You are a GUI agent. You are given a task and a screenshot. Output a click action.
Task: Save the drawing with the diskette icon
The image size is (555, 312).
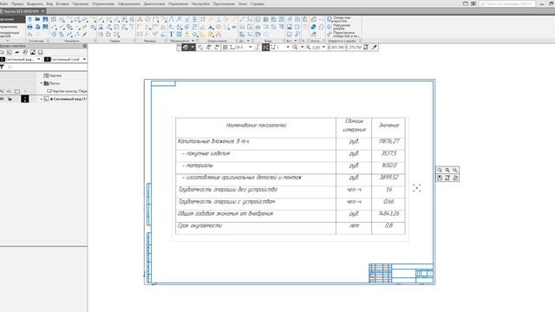pos(45,19)
